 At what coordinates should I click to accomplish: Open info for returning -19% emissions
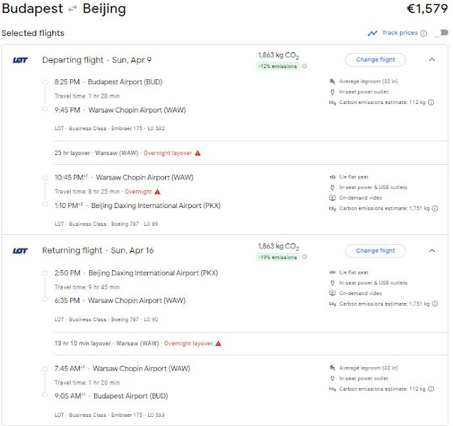tap(305, 258)
